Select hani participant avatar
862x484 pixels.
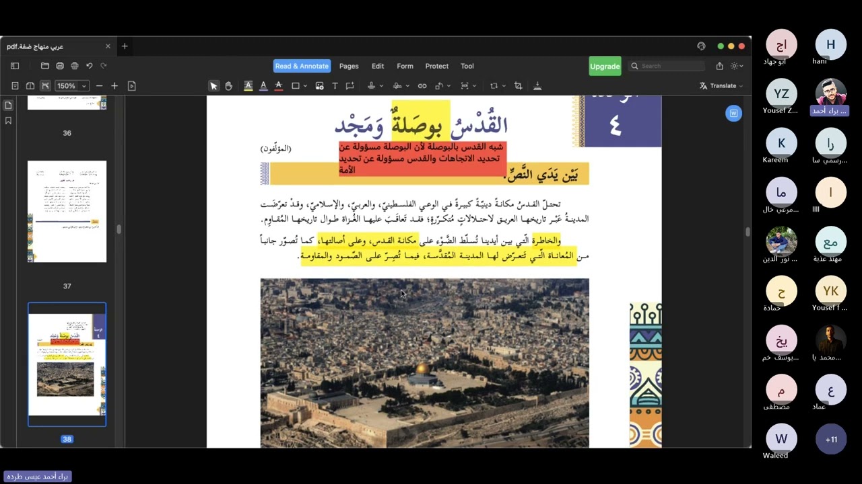pyautogui.click(x=830, y=44)
